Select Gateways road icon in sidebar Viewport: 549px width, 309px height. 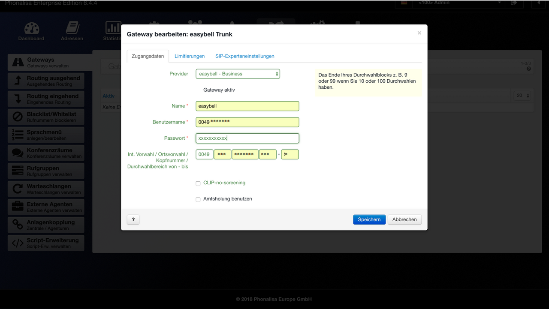tap(18, 62)
